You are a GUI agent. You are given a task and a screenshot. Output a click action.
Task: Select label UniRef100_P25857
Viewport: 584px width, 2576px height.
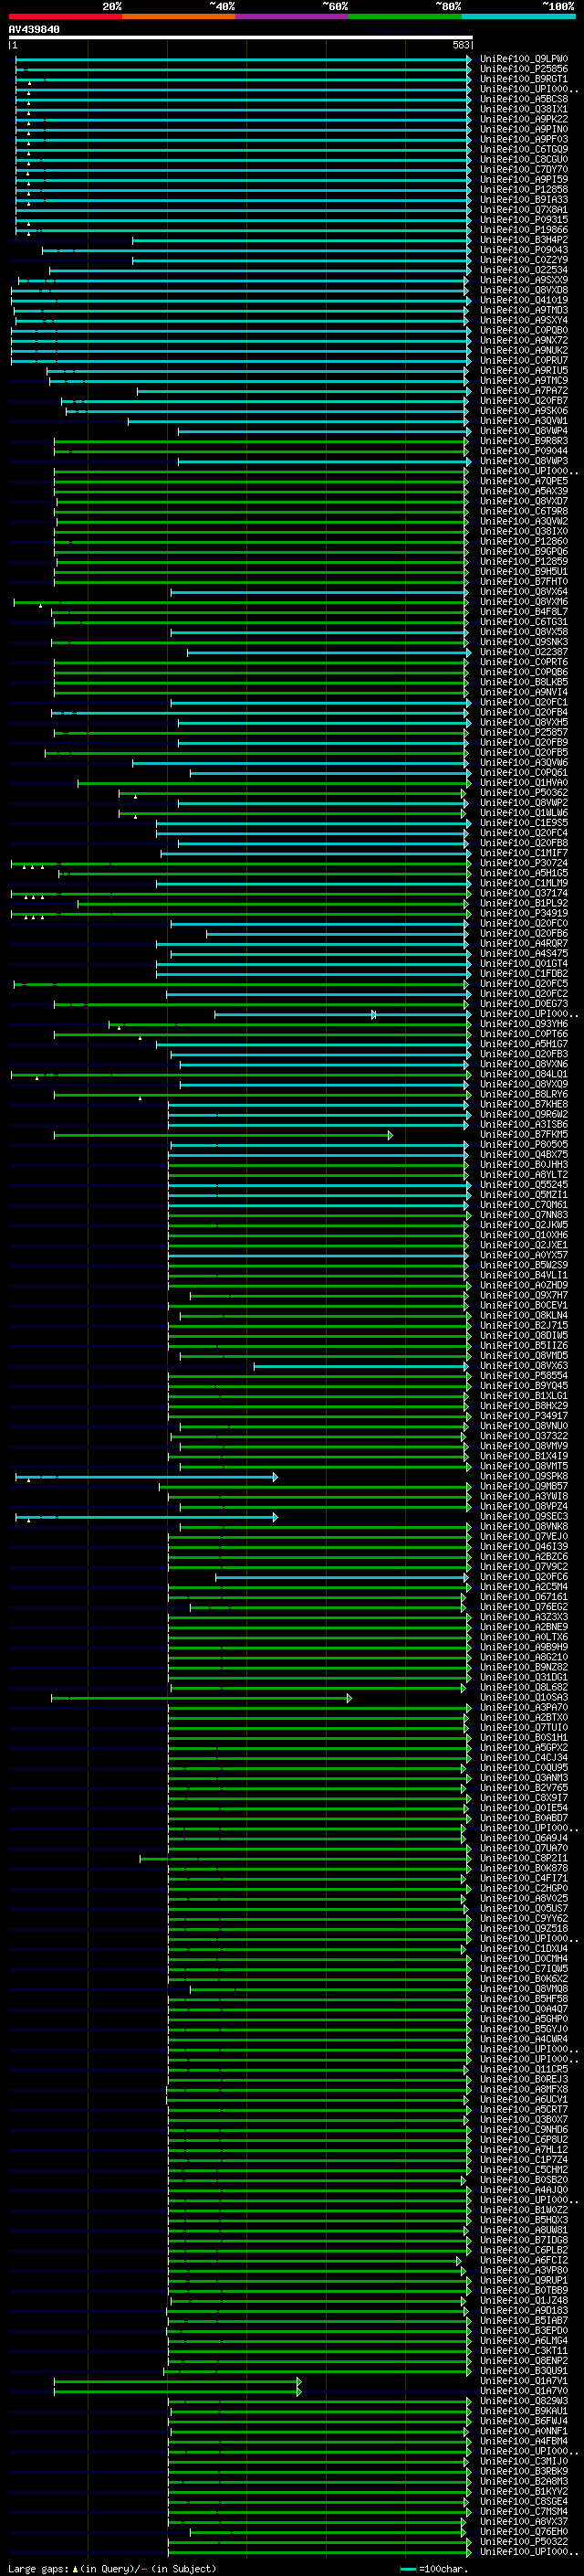click(x=523, y=733)
